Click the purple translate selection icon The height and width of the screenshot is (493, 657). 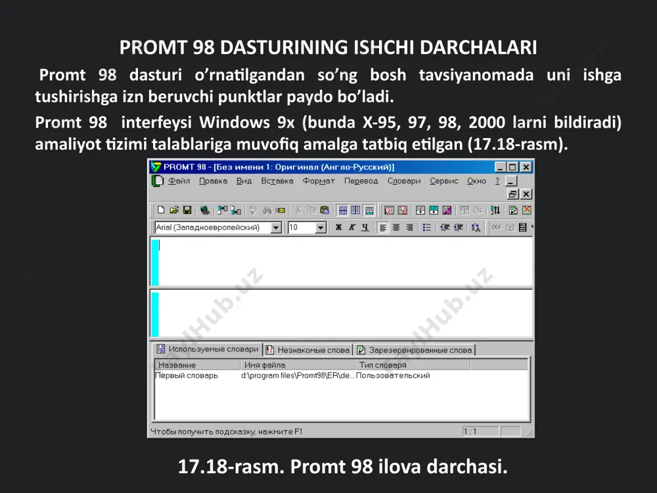(x=447, y=210)
